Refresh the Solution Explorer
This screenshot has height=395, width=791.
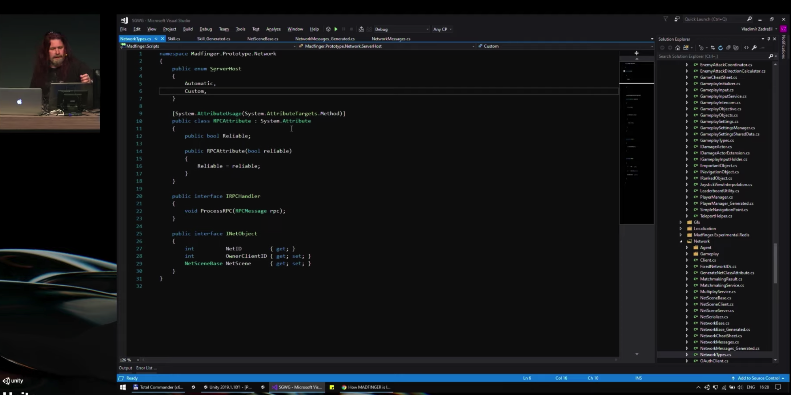tap(720, 48)
